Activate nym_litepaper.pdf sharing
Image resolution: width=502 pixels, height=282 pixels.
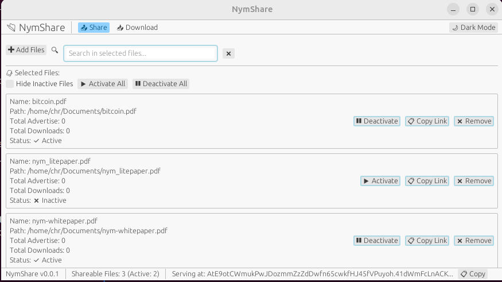click(380, 181)
